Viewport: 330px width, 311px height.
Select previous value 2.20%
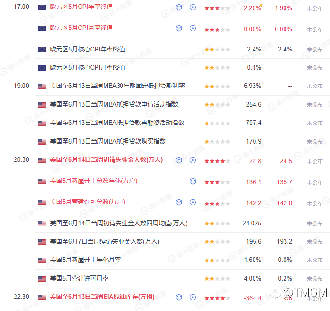(x=252, y=8)
